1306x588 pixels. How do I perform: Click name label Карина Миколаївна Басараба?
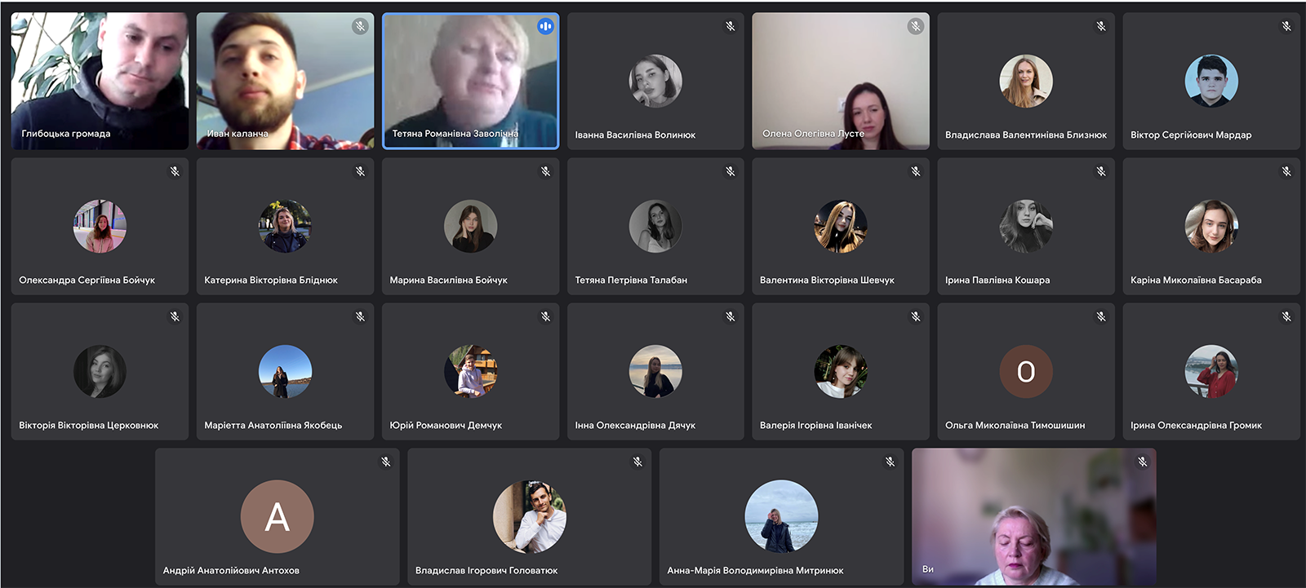coord(1196,280)
